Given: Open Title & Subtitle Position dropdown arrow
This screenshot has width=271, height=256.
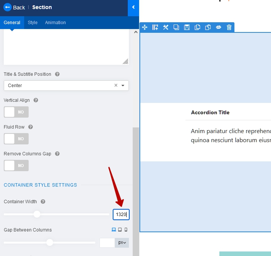Looking at the screenshot, I should click(x=123, y=86).
